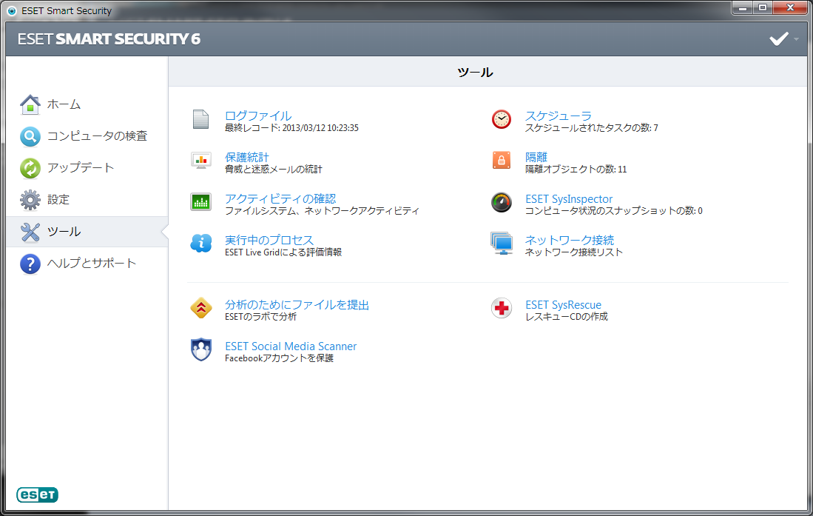Click the SysRescue red cross icon

(502, 309)
